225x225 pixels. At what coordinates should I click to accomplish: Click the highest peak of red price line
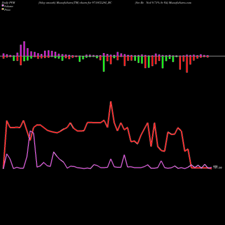coord(111,102)
